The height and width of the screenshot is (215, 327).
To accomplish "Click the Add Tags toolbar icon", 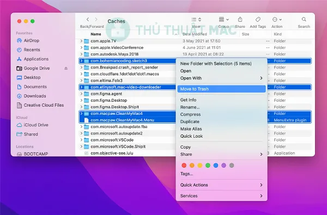I will click(x=258, y=20).
